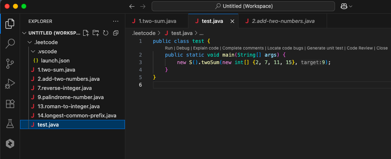Click the New Folder icon in Explorer
The height and width of the screenshot is (159, 391).
tap(96, 33)
